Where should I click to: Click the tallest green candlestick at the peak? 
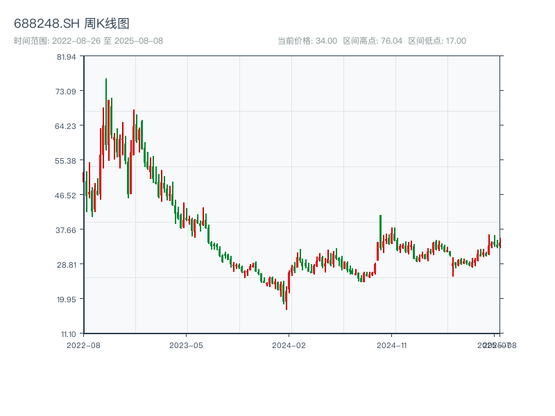point(106,113)
